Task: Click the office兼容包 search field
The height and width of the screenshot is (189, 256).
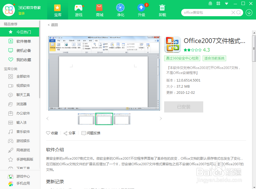Action: [207, 13]
